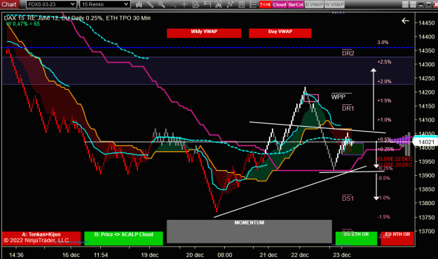Click the DR1 resistance label

pos(348,108)
